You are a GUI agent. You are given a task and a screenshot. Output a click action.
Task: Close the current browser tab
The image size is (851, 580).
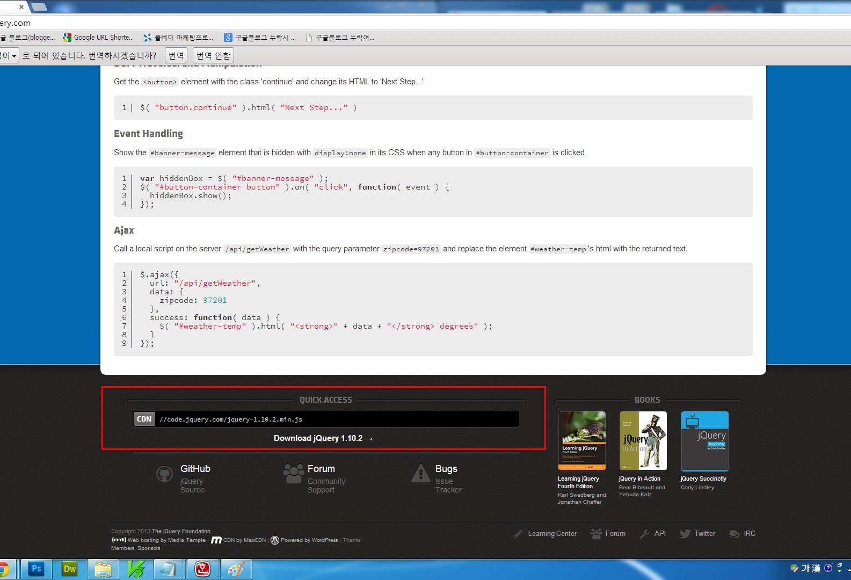[x=21, y=7]
